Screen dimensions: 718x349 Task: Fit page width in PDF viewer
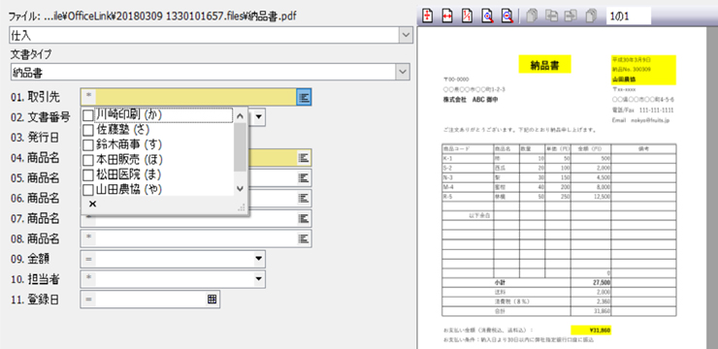point(447,16)
